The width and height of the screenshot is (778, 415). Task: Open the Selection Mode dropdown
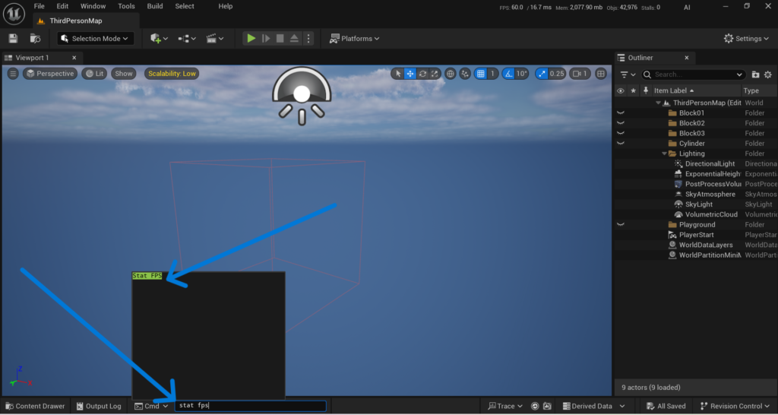[95, 38]
